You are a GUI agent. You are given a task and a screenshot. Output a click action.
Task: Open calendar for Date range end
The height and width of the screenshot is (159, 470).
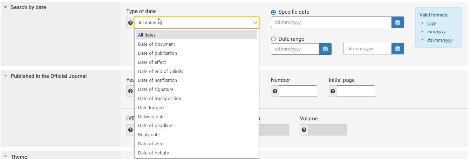(397, 49)
